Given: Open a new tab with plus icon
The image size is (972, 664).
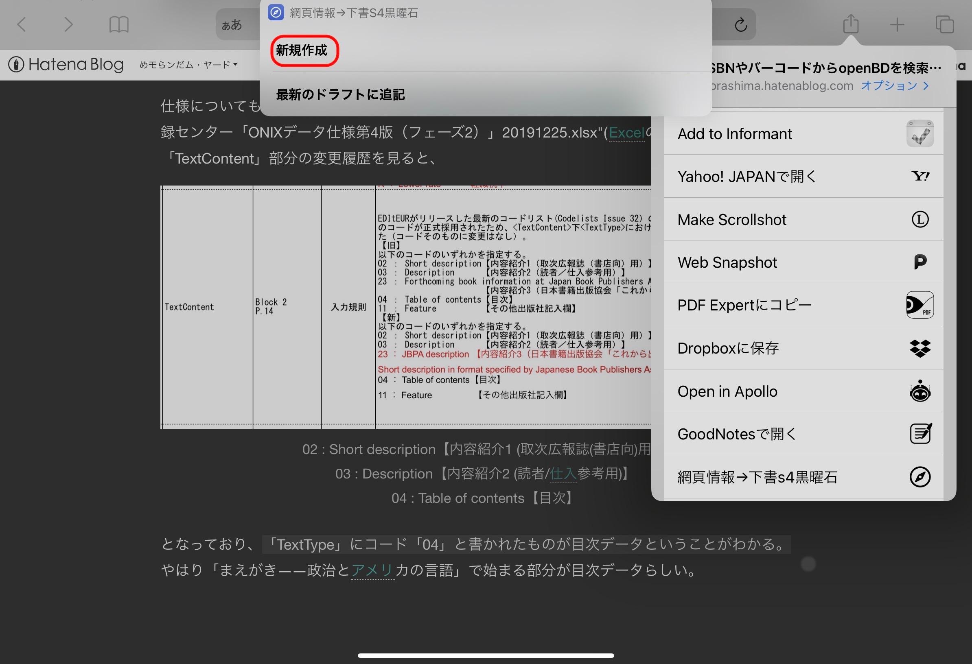Looking at the screenshot, I should click(897, 25).
